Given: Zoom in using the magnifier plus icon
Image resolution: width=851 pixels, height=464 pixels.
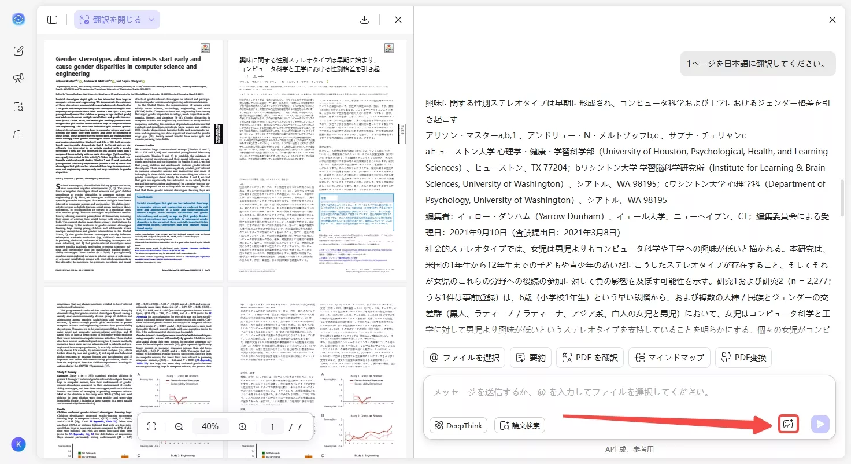Looking at the screenshot, I should click(242, 426).
